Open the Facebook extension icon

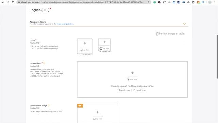click(x=179, y=2)
